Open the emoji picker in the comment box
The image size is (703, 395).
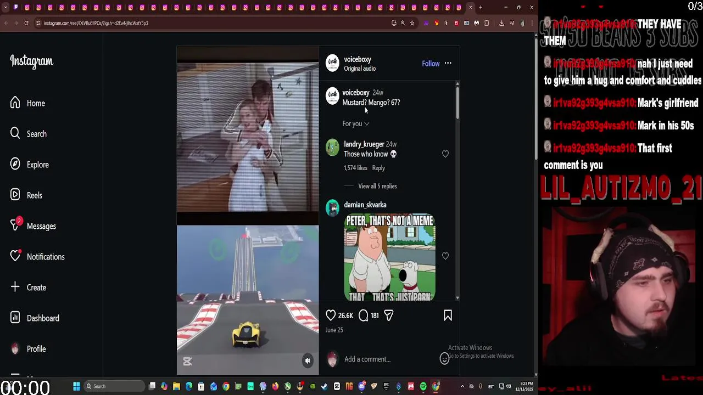[x=445, y=359]
